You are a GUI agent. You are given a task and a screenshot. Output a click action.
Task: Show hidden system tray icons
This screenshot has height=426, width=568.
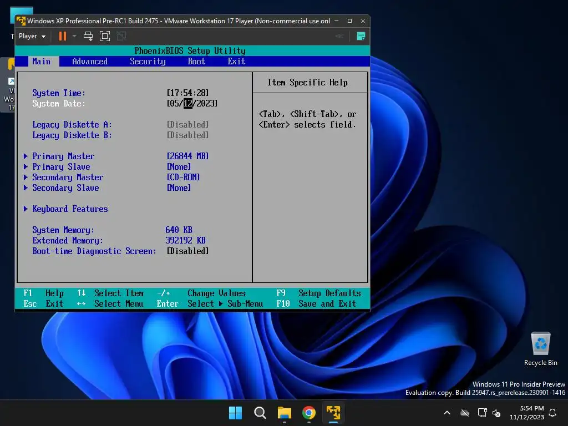coord(447,413)
